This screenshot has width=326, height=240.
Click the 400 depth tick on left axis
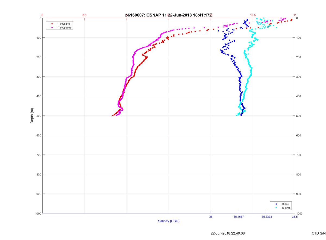pyautogui.click(x=39, y=96)
